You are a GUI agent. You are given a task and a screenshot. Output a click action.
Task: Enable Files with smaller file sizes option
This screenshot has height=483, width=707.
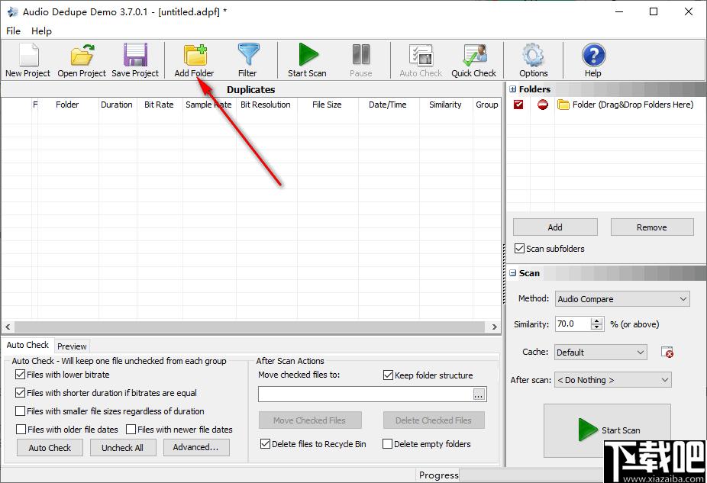tap(20, 411)
